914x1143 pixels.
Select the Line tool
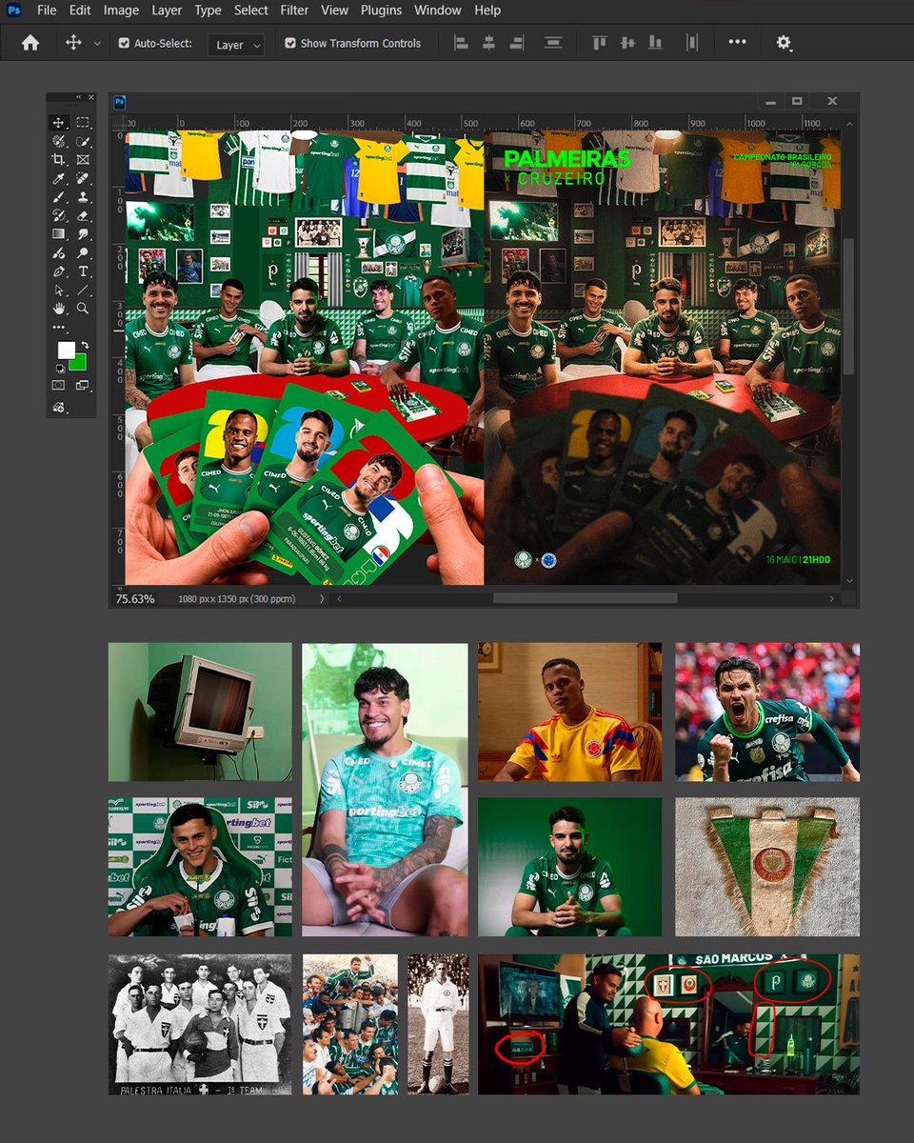83,291
